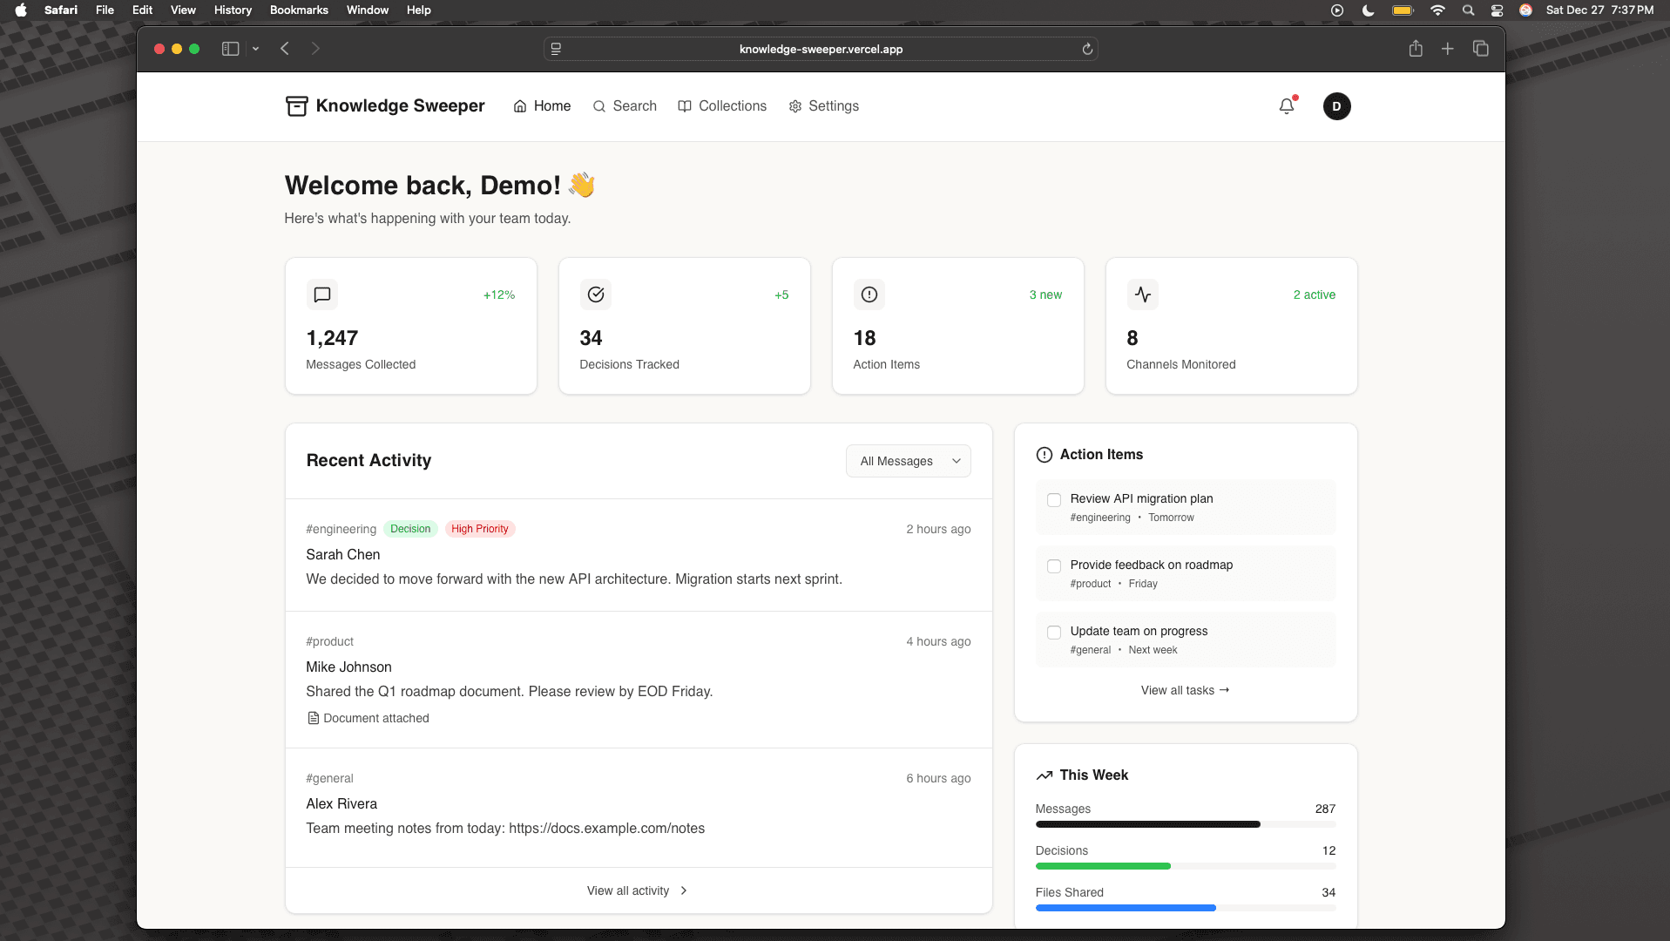Screen dimensions: 1670x941
Task: Click the #general channel label in activity
Action: pos(329,778)
